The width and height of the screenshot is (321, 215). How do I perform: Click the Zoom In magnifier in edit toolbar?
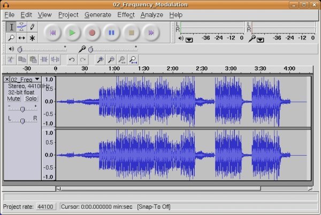[100, 60]
